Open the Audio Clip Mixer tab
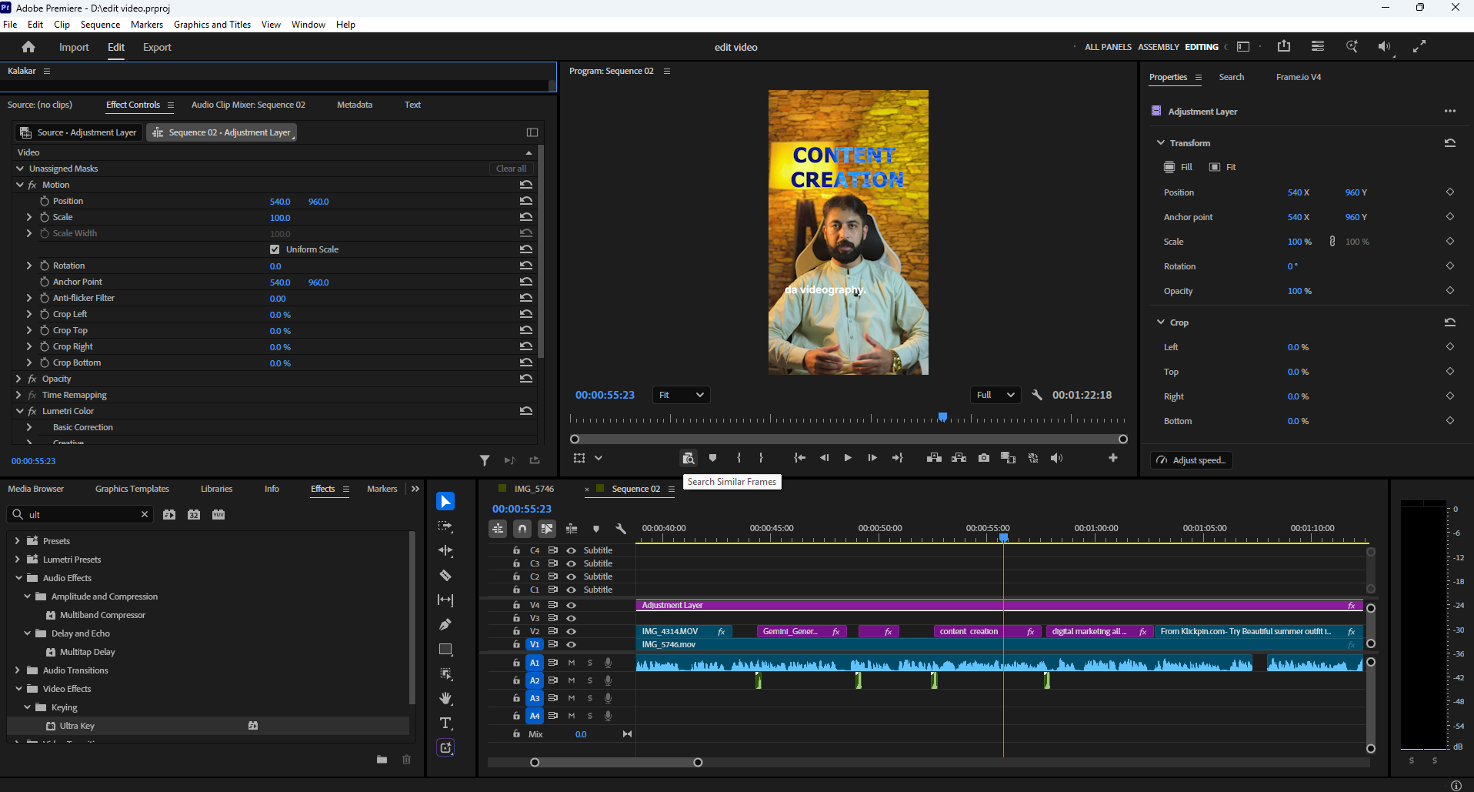This screenshot has height=792, width=1474. [248, 105]
